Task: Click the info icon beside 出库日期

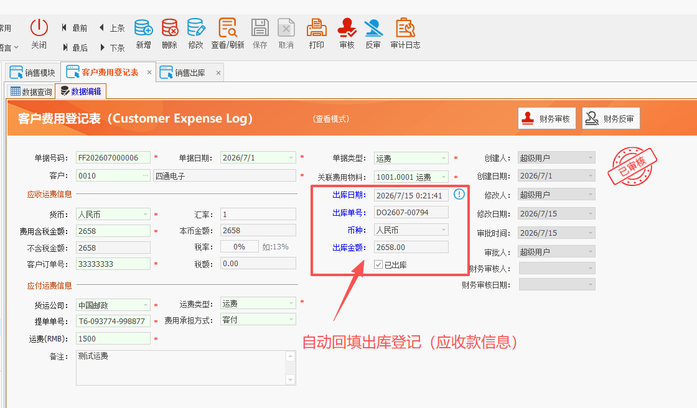Action: 459,194
